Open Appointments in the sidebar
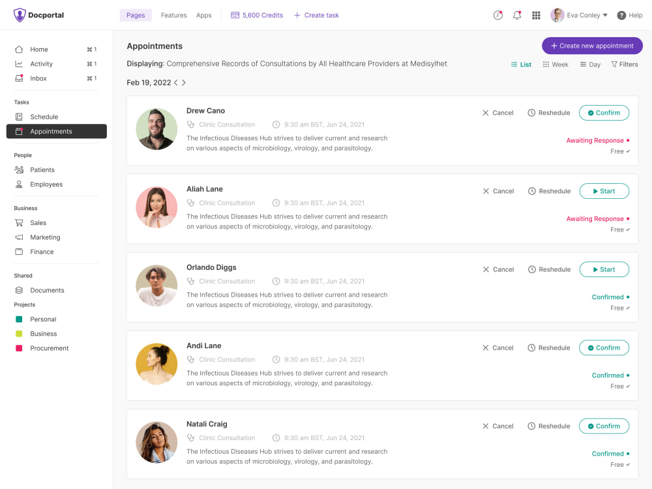Image resolution: width=652 pixels, height=489 pixels. [57, 132]
